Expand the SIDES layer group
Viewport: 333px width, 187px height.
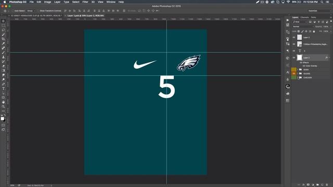298,70
